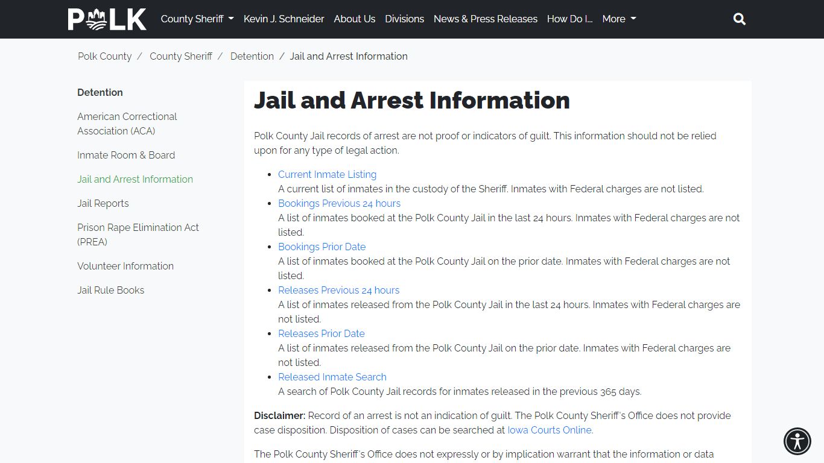Open Volunteer Information sidebar link
This screenshot has width=824, height=463.
click(x=125, y=266)
